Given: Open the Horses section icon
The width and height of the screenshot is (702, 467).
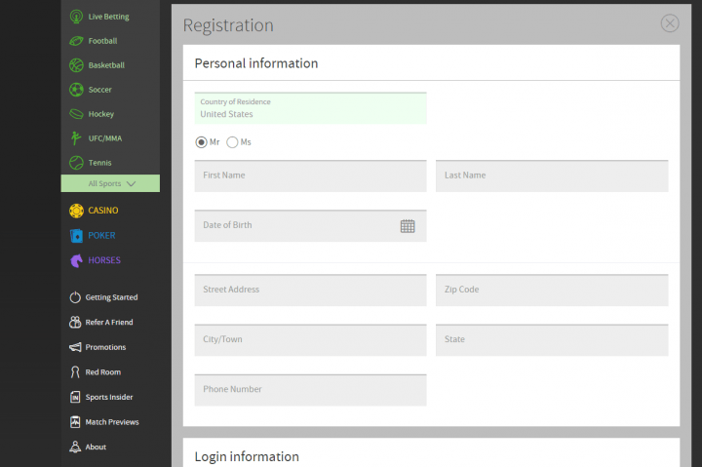Looking at the screenshot, I should click(x=76, y=260).
